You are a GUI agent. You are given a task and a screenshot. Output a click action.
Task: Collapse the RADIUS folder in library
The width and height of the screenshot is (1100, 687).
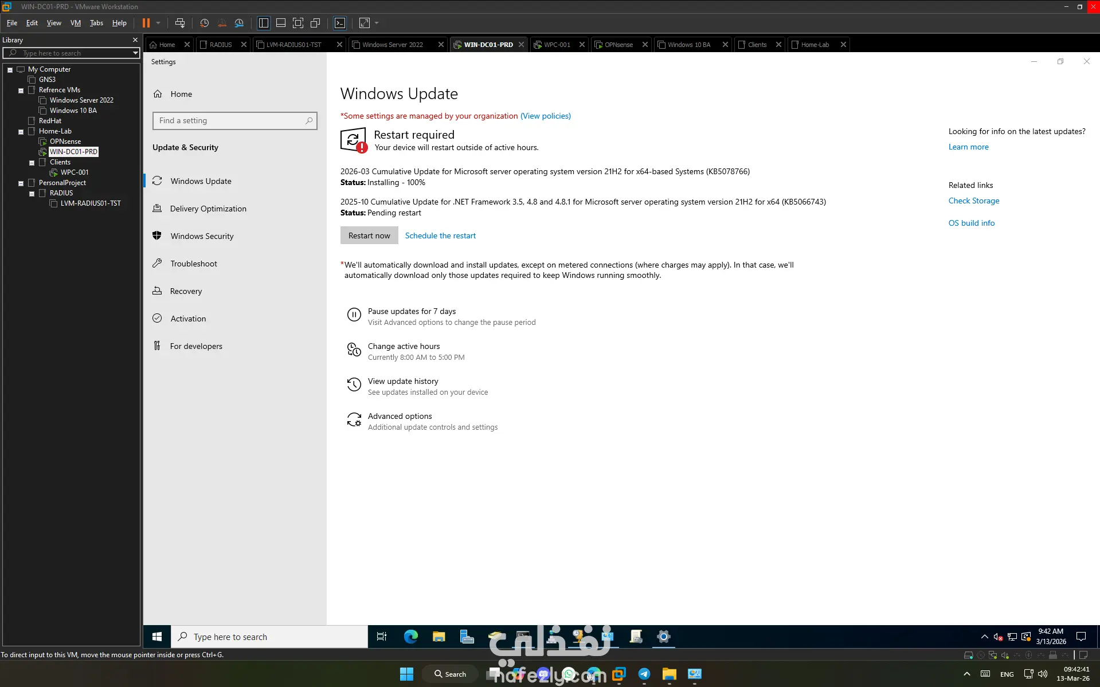tap(32, 194)
